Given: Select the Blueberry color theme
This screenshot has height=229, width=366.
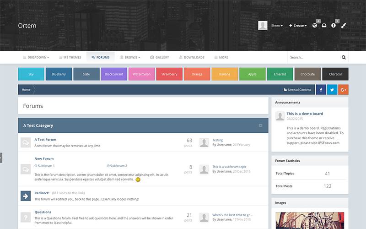Looking at the screenshot, I should point(59,74).
